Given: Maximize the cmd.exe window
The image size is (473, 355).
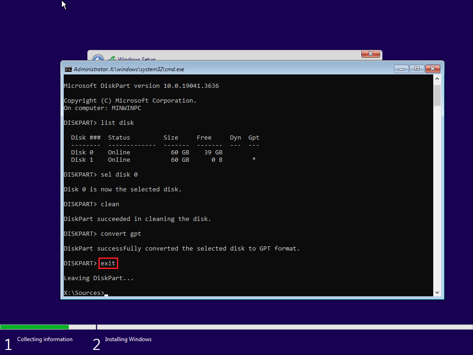Looking at the screenshot, I should point(417,69).
